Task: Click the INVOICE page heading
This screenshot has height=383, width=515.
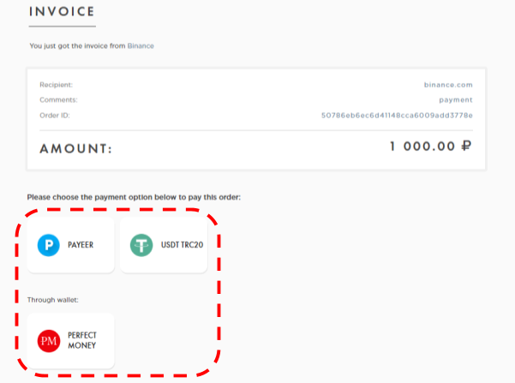Action: click(62, 13)
